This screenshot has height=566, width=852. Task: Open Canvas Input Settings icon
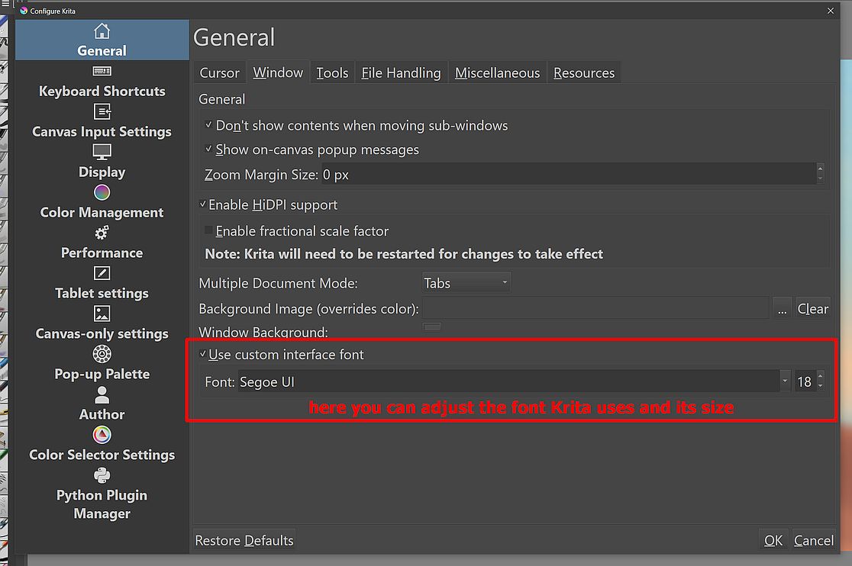click(x=102, y=111)
